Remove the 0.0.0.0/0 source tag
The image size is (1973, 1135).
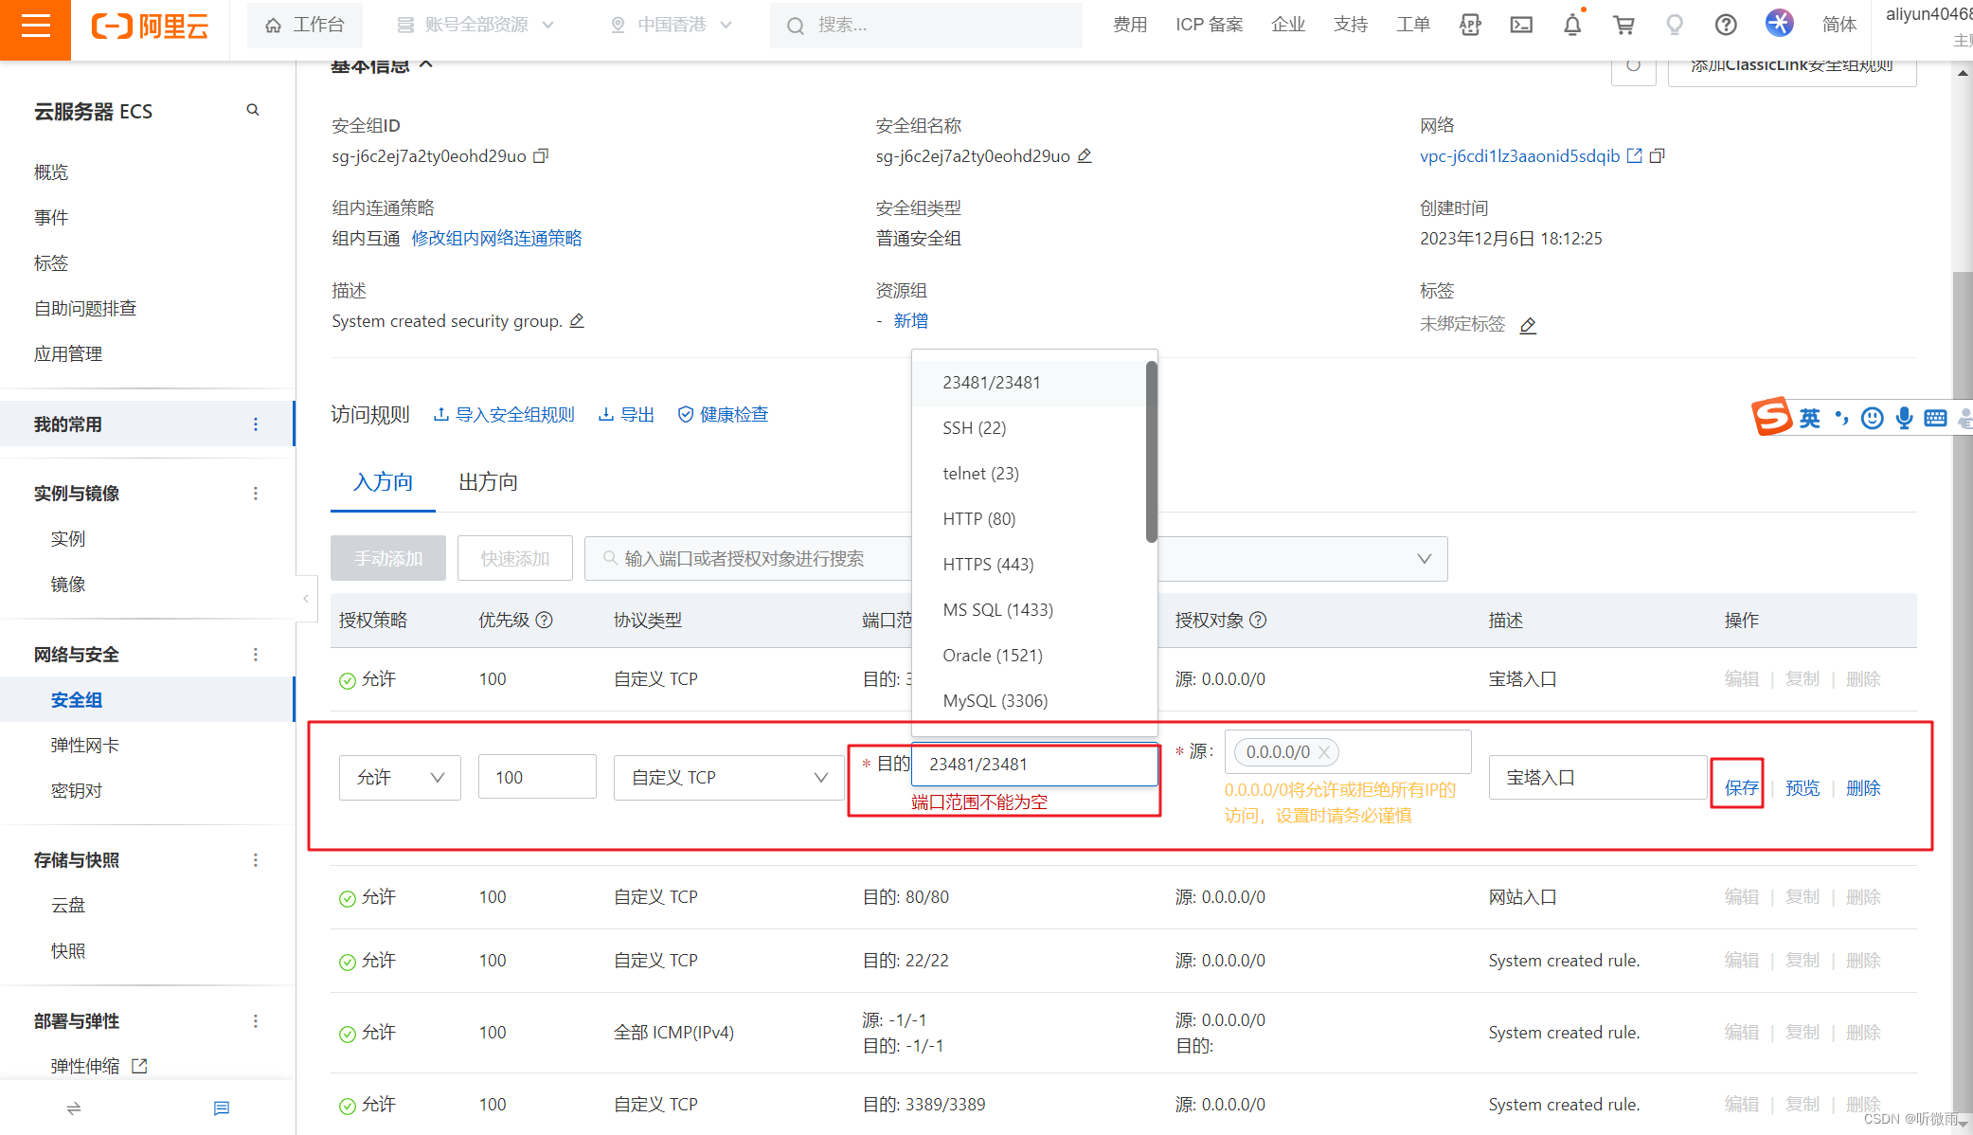pyautogui.click(x=1324, y=752)
